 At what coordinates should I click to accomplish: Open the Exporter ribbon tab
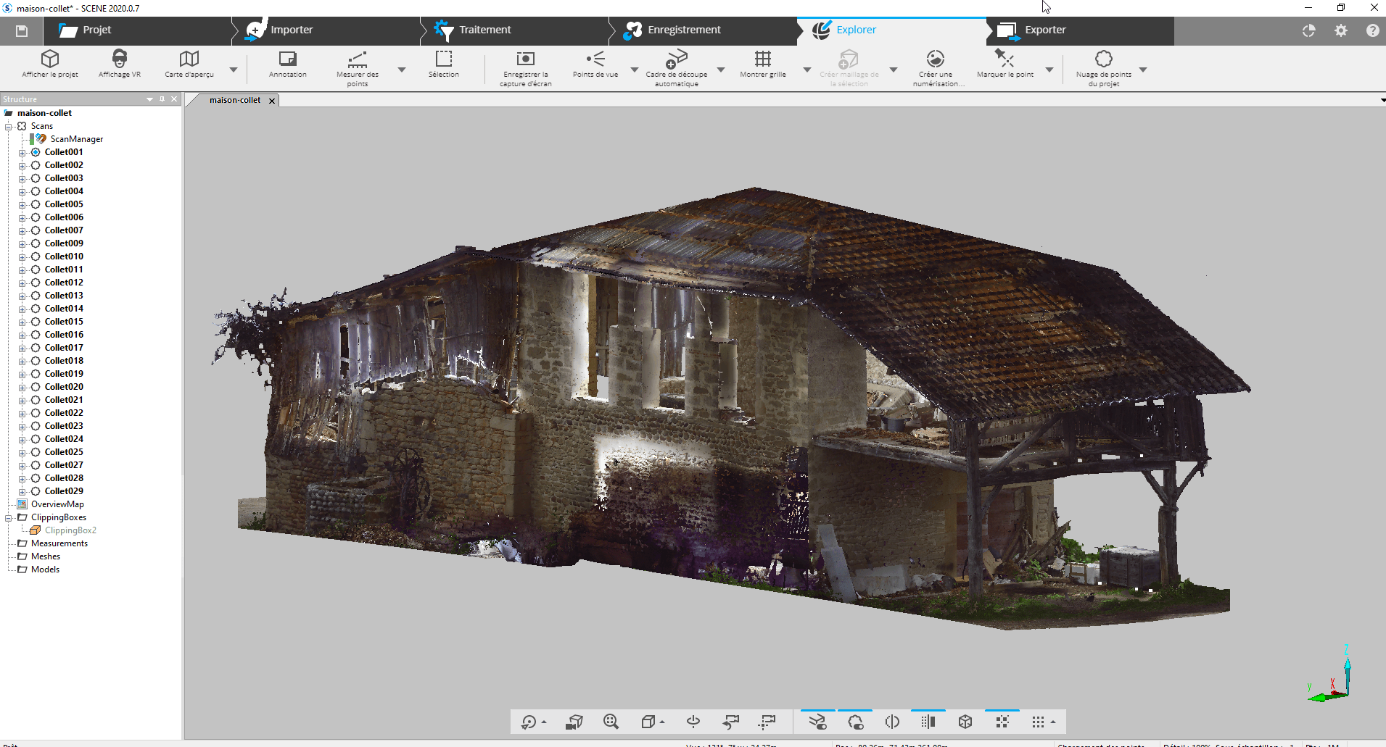tap(1044, 30)
